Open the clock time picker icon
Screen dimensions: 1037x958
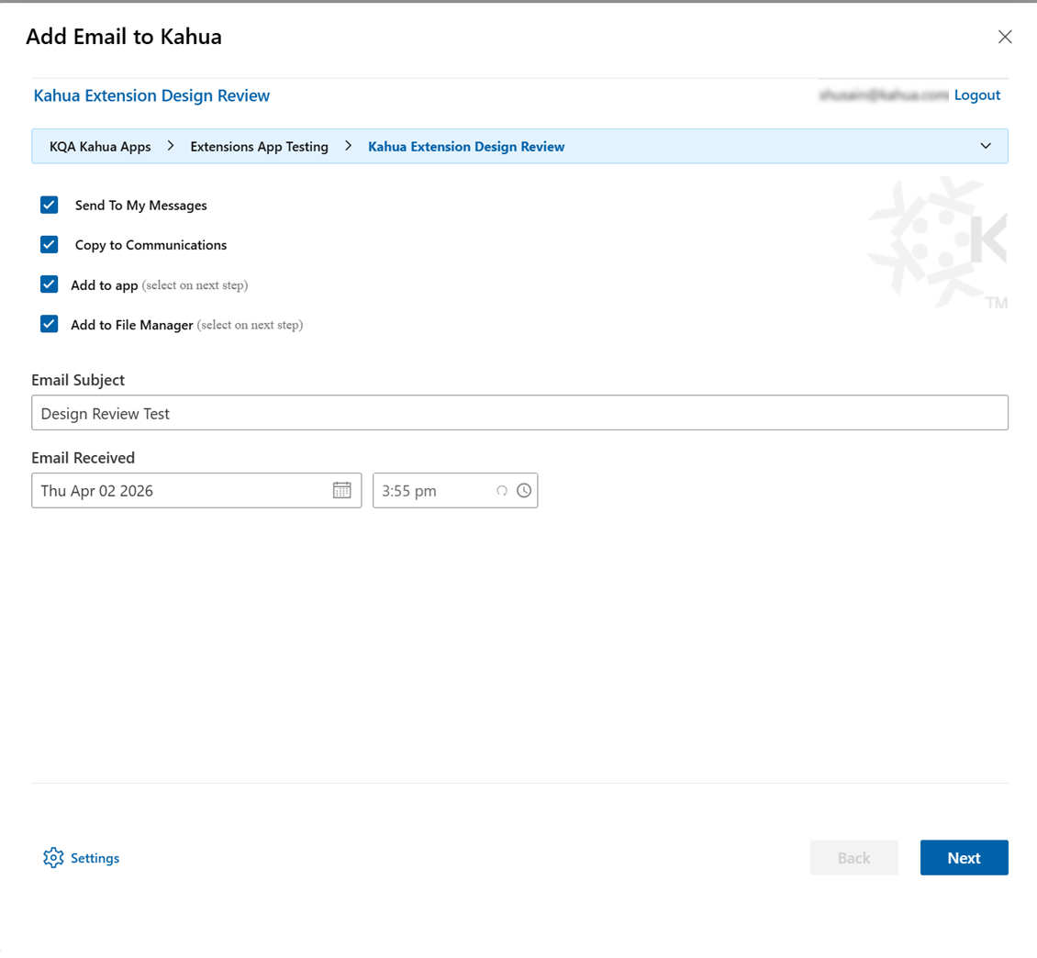click(x=523, y=490)
